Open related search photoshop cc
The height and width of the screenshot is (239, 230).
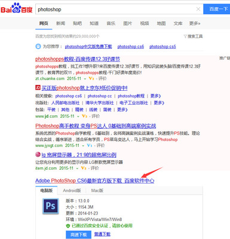pyautogui.click(x=100, y=96)
